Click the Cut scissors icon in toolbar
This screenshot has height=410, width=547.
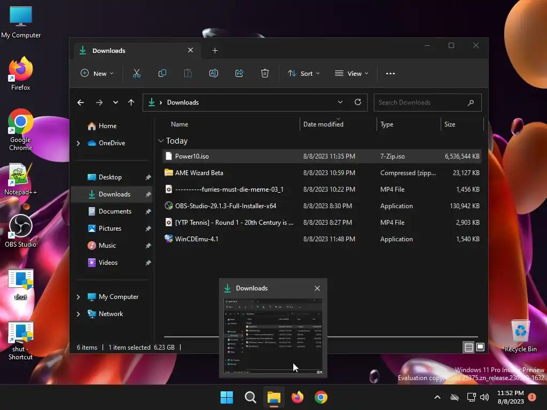tap(136, 73)
